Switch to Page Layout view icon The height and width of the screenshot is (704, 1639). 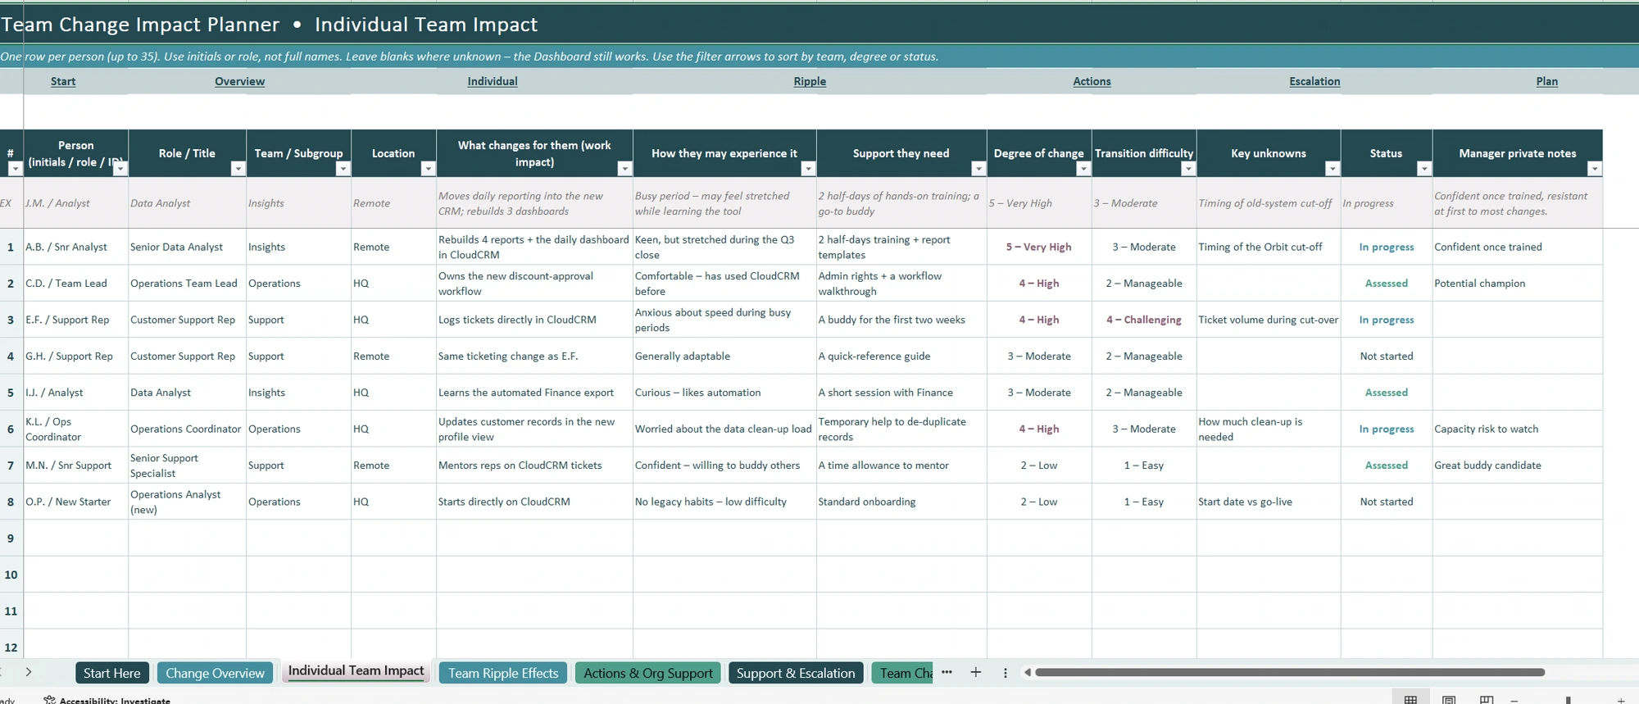point(1449,700)
